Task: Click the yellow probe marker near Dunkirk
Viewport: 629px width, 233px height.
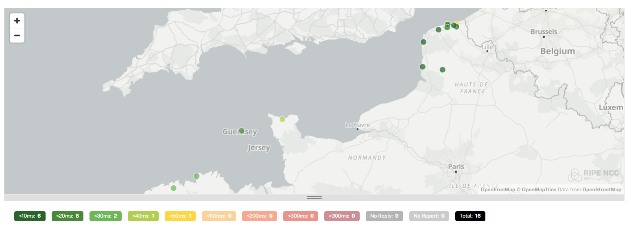Action: (457, 24)
